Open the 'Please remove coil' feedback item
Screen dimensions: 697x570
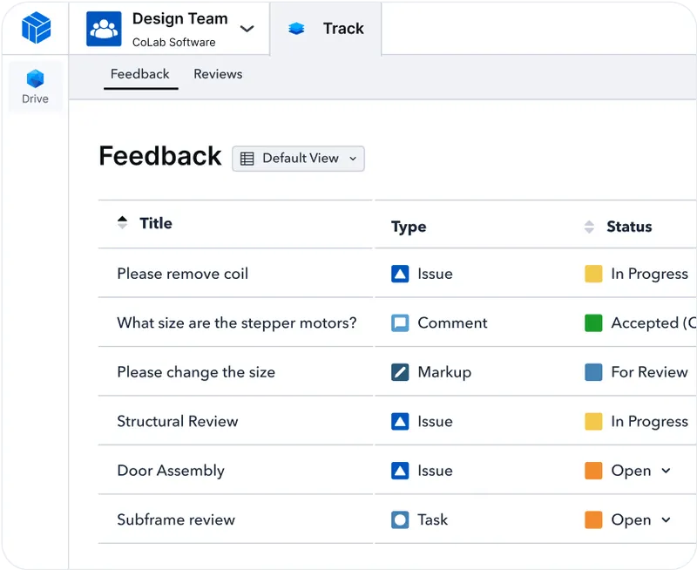(x=183, y=274)
